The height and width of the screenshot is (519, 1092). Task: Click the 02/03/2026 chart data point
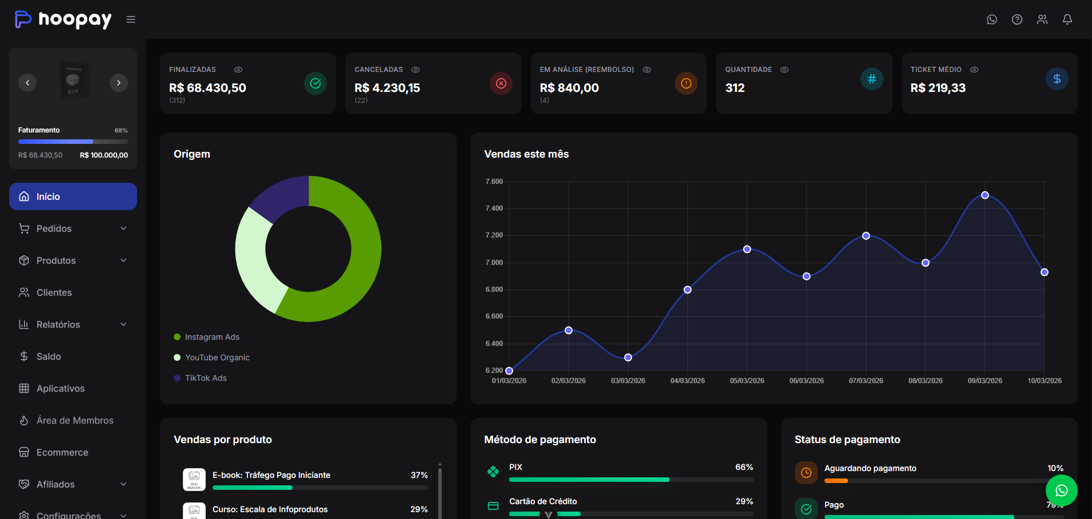(x=569, y=331)
